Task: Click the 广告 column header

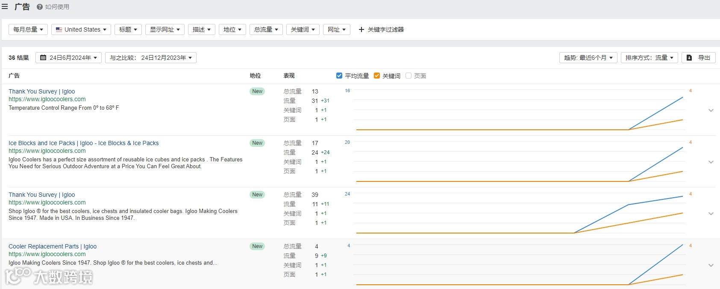Action: click(14, 76)
